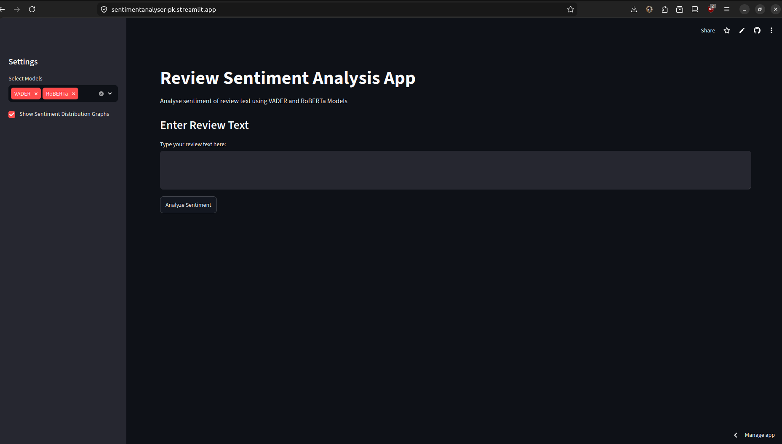Click the address bar URL
Viewport: 782px width, 444px height.
(x=164, y=9)
